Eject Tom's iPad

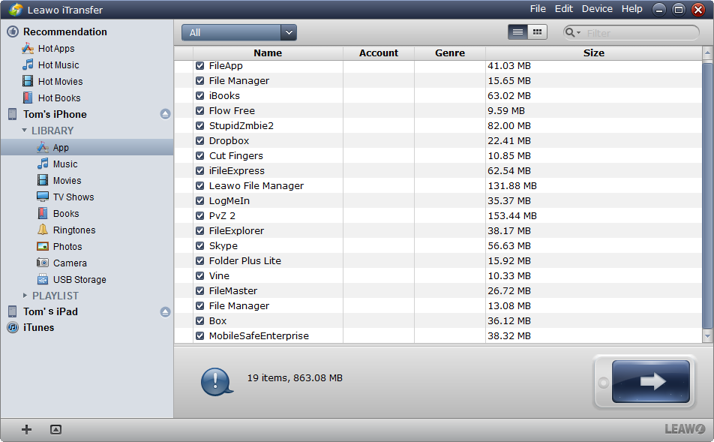pyautogui.click(x=165, y=311)
